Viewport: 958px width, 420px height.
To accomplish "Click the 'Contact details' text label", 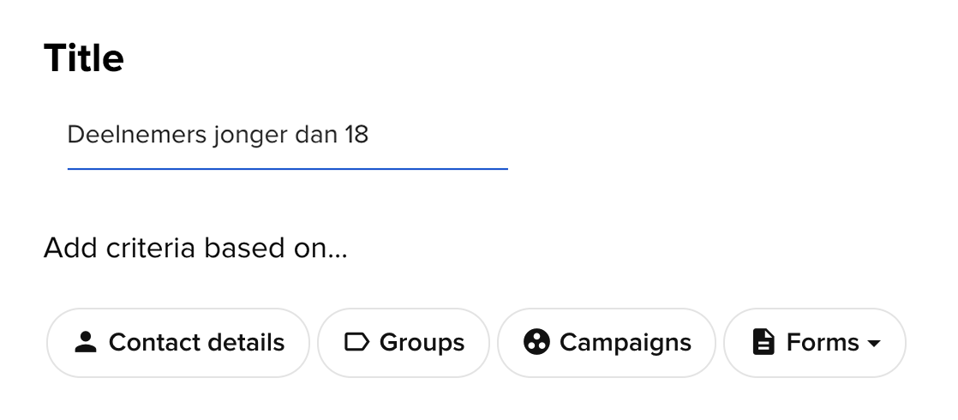I will [x=196, y=343].
